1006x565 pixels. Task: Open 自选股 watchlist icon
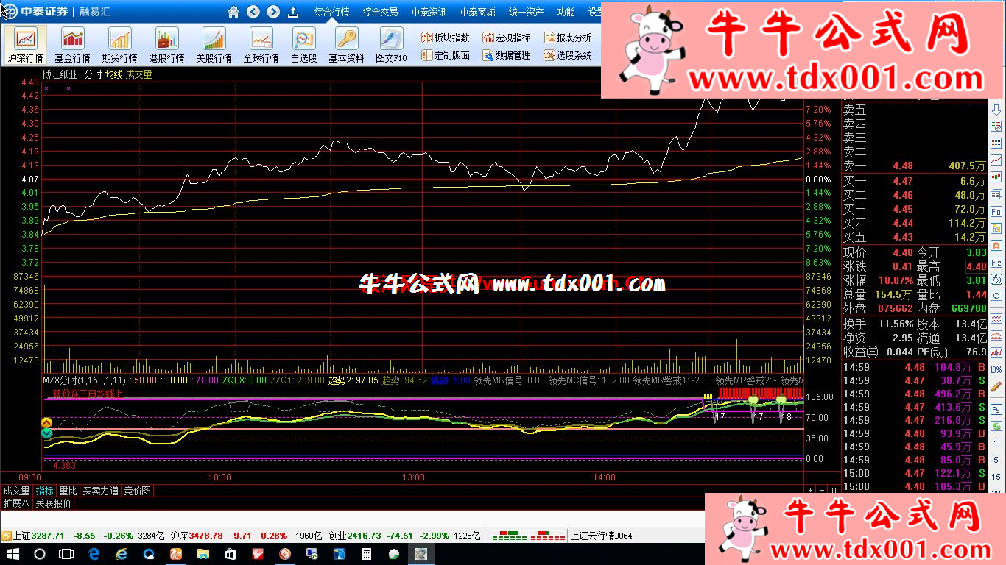(x=303, y=45)
